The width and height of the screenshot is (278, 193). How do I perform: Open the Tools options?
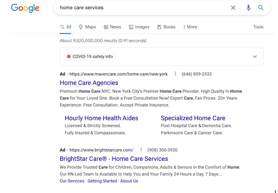click(258, 27)
